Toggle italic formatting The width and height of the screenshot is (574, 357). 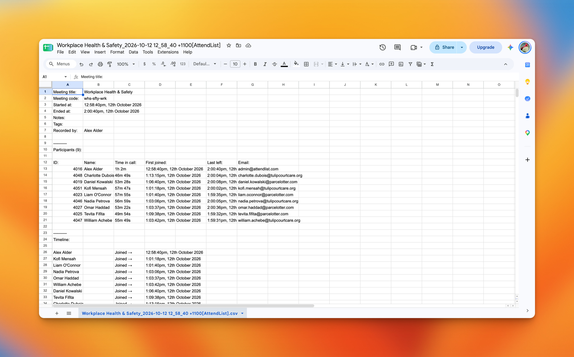tap(265, 64)
